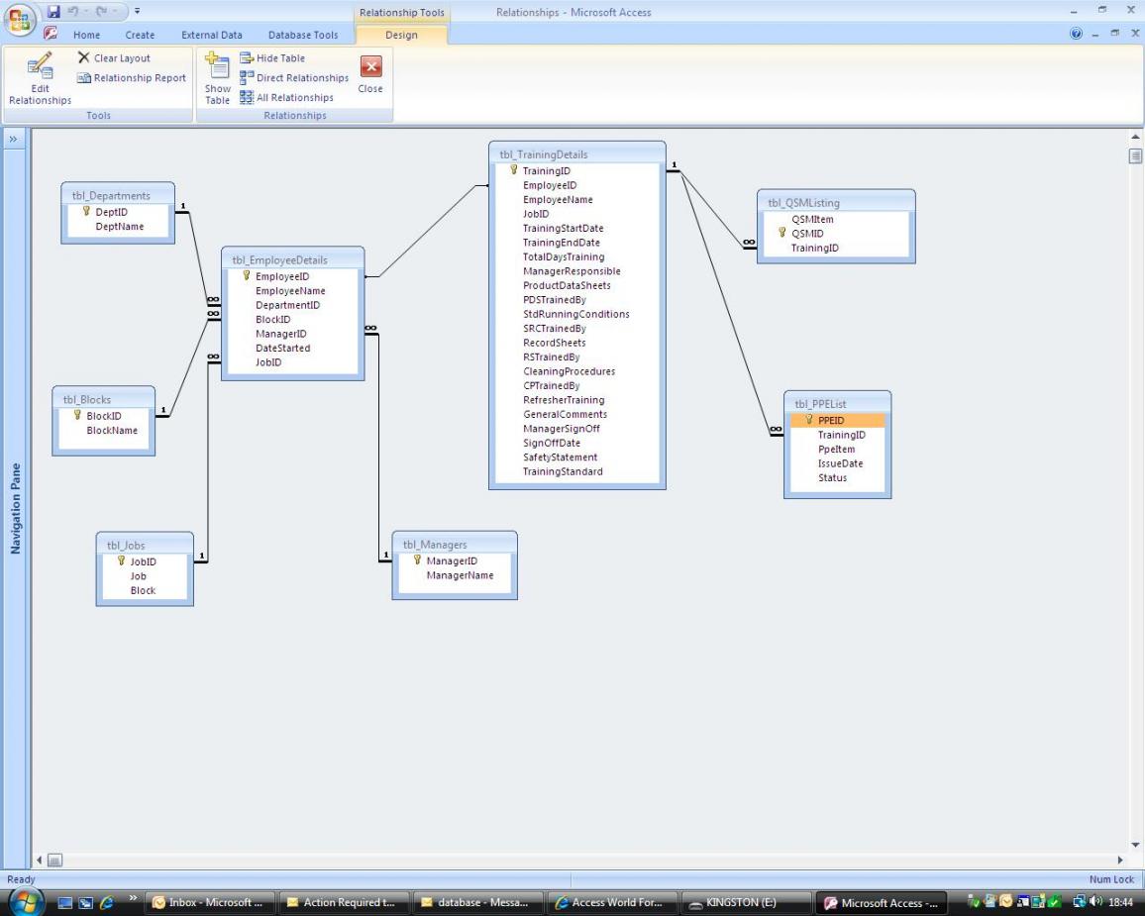Switch to database - Message taskbar button
1145x916 pixels.
click(477, 903)
